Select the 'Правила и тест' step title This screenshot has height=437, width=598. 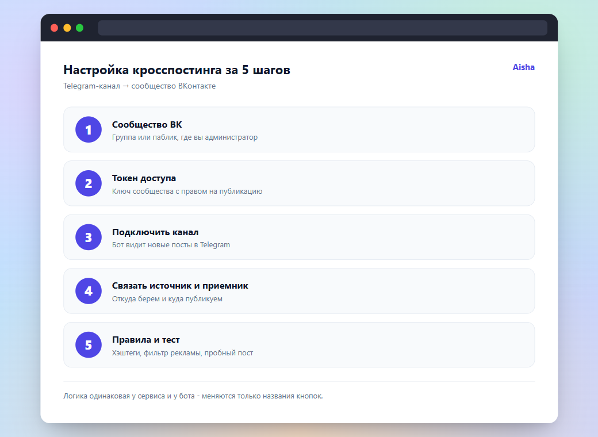click(145, 340)
